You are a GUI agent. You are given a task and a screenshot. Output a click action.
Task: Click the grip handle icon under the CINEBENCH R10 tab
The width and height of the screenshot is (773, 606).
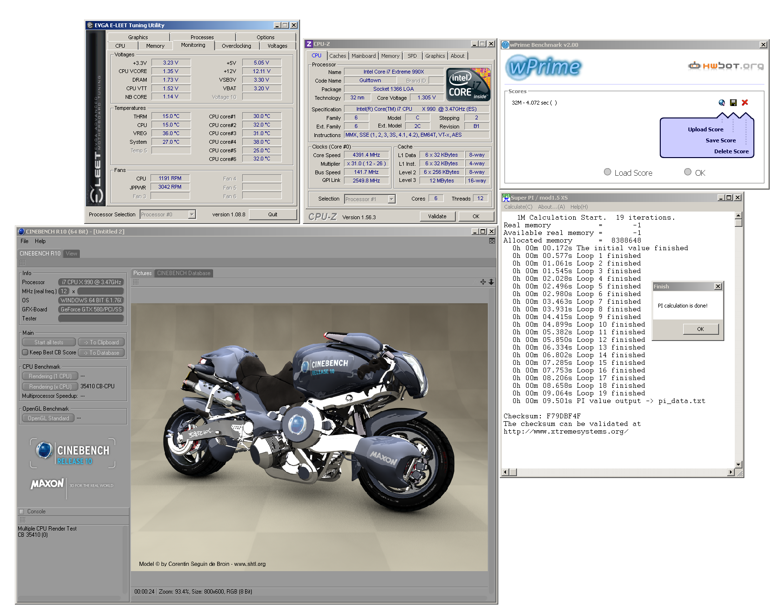pos(22,263)
